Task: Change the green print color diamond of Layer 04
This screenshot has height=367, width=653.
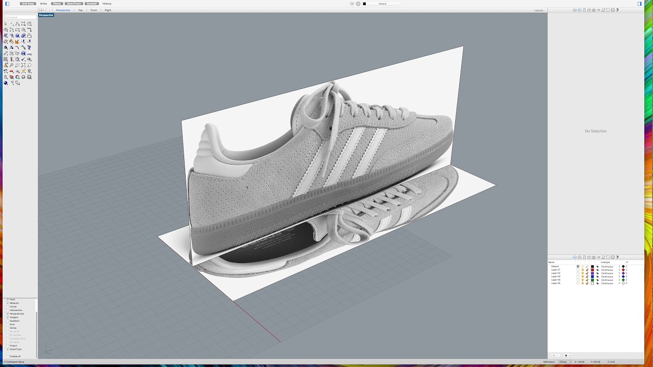Action: tap(623, 280)
